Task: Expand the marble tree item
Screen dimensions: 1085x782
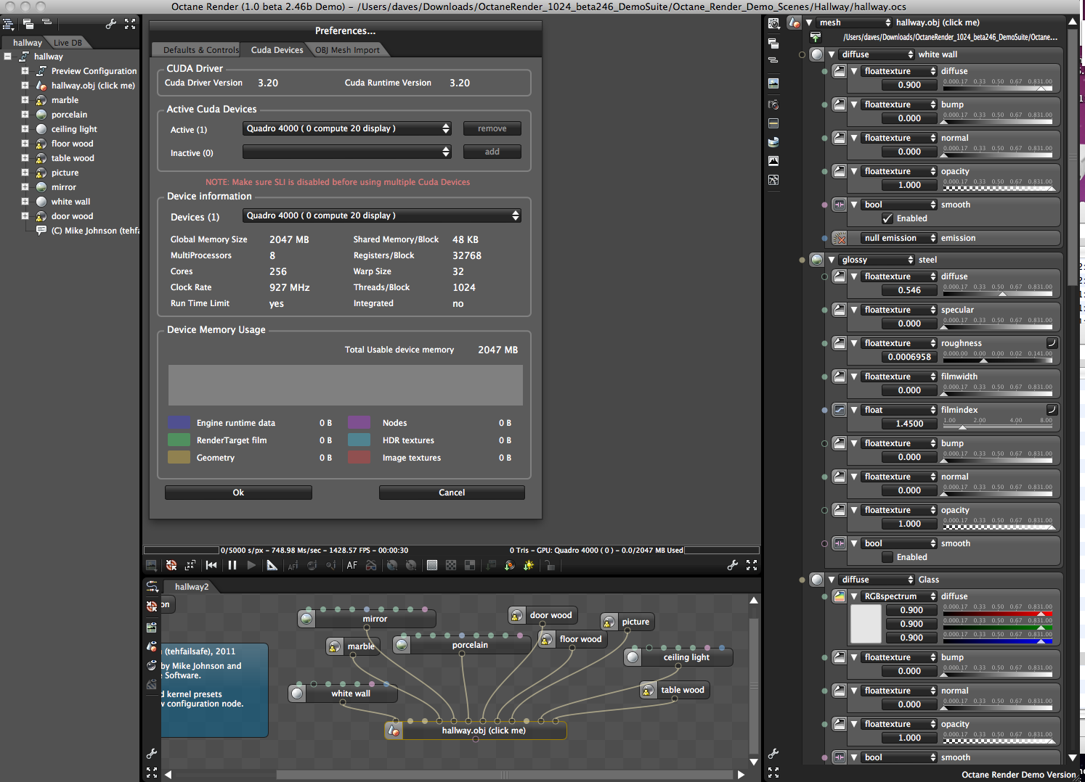Action: 25,100
